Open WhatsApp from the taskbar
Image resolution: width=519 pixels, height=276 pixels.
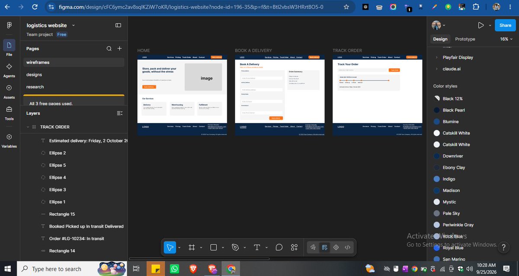pos(174,269)
